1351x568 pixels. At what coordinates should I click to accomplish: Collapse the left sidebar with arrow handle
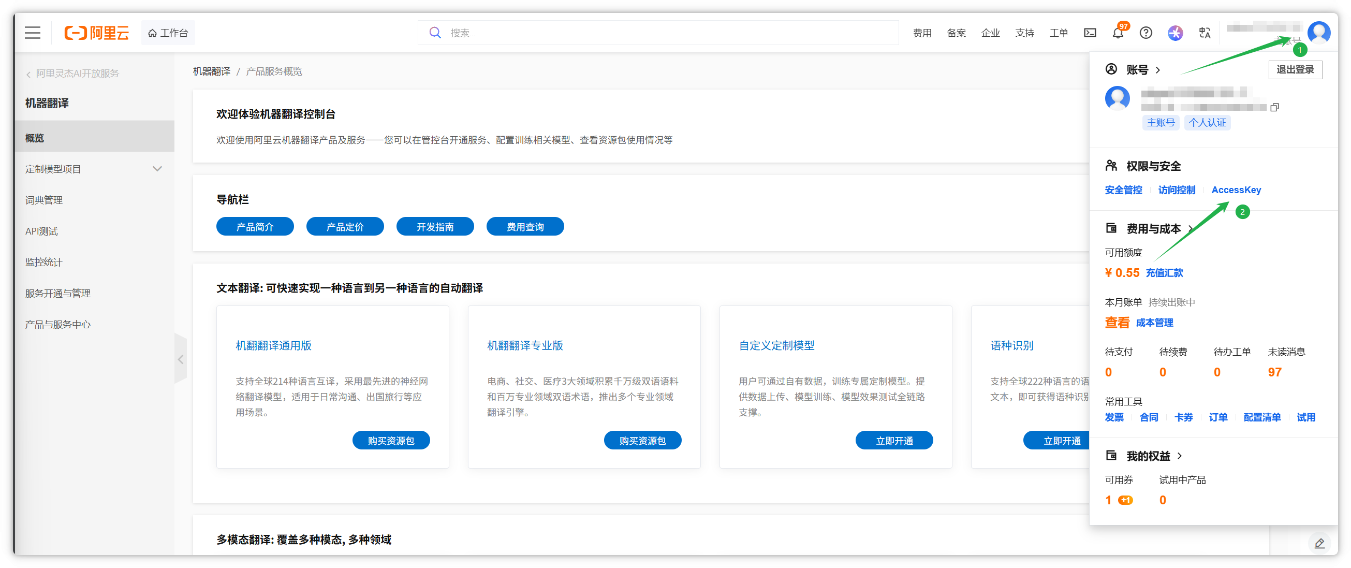[181, 359]
